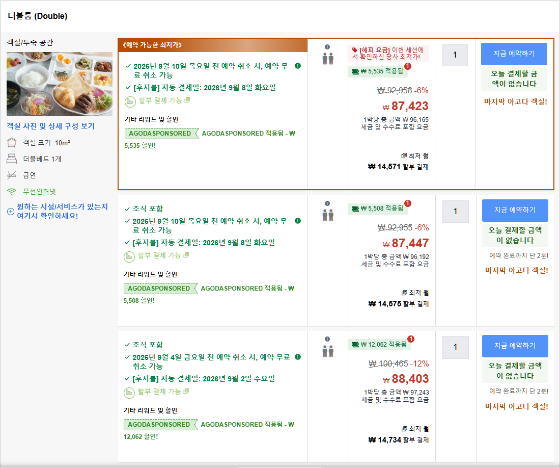560x468 pixels.
Task: Open the breakfast room photo thumbnail
Action: click(59, 84)
